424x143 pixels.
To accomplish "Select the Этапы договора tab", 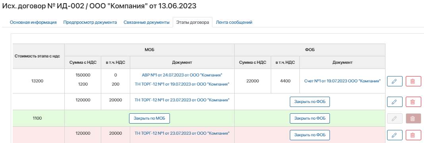I will click(193, 23).
